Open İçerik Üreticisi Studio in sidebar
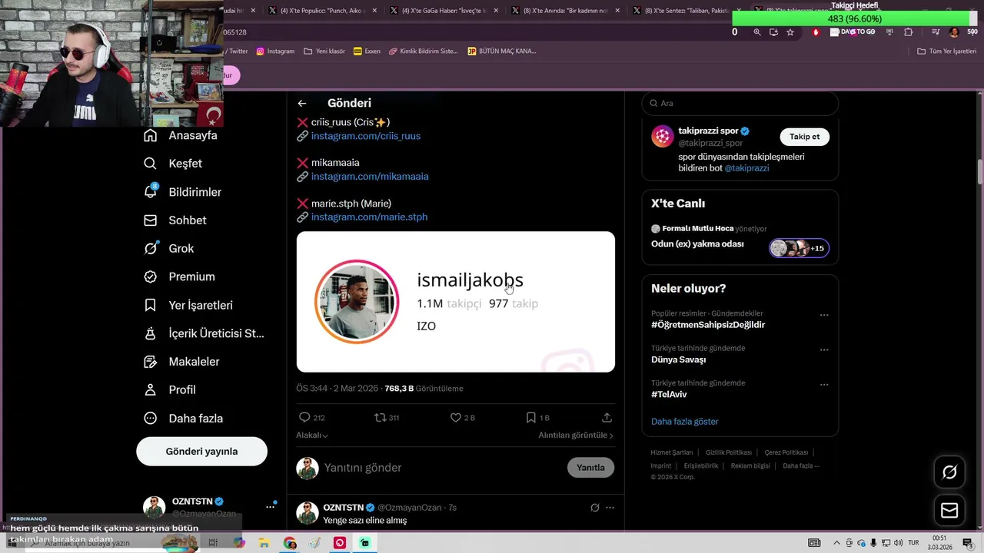Viewport: 984px width, 553px height. [204, 333]
